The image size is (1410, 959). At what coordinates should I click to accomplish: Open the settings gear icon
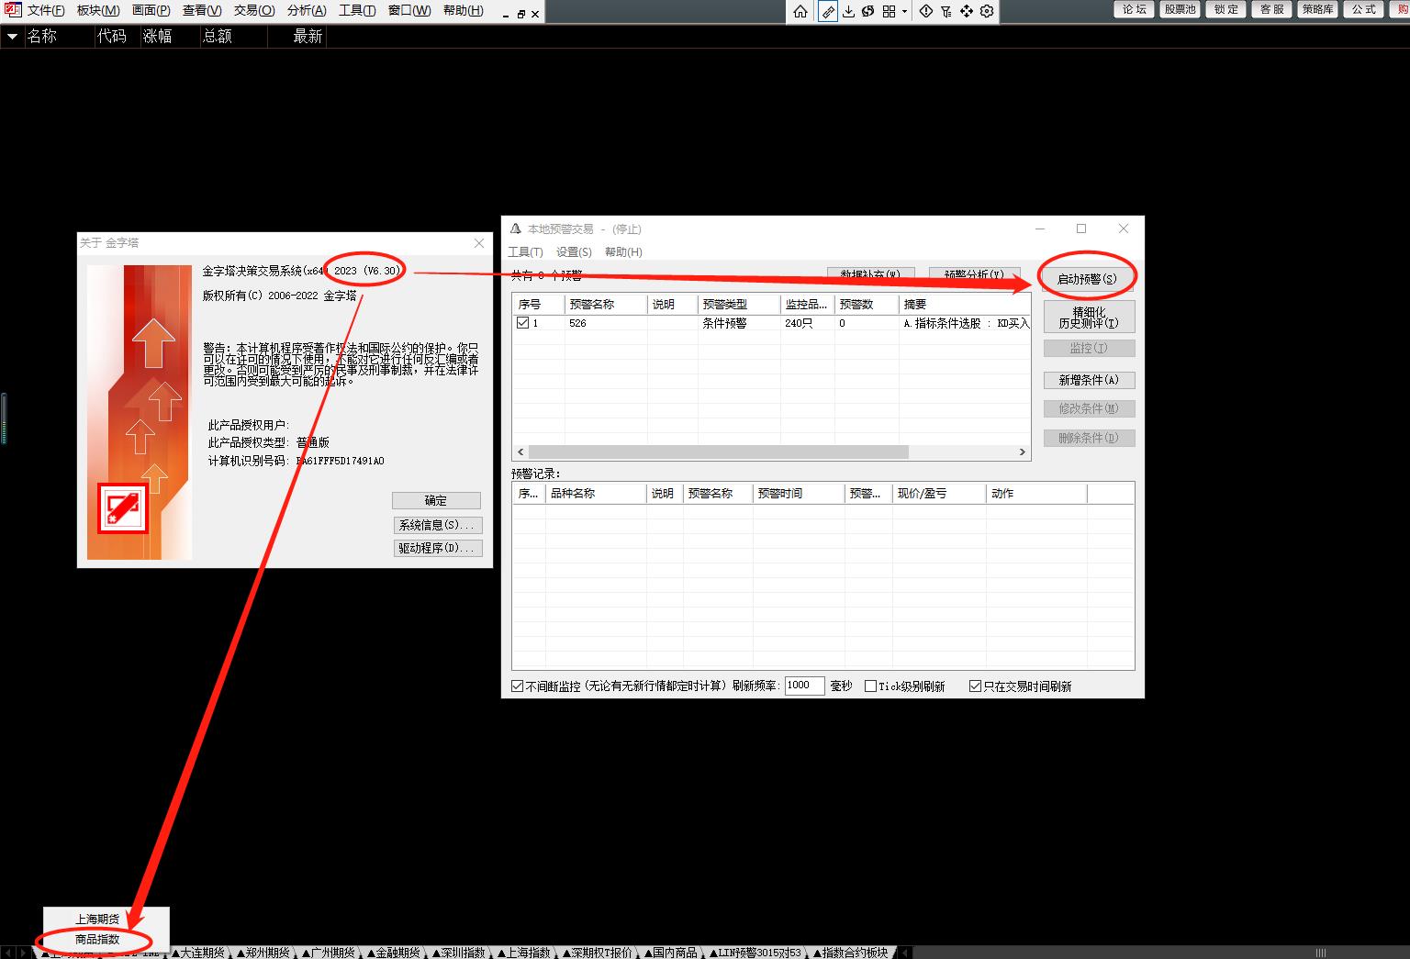point(987,11)
